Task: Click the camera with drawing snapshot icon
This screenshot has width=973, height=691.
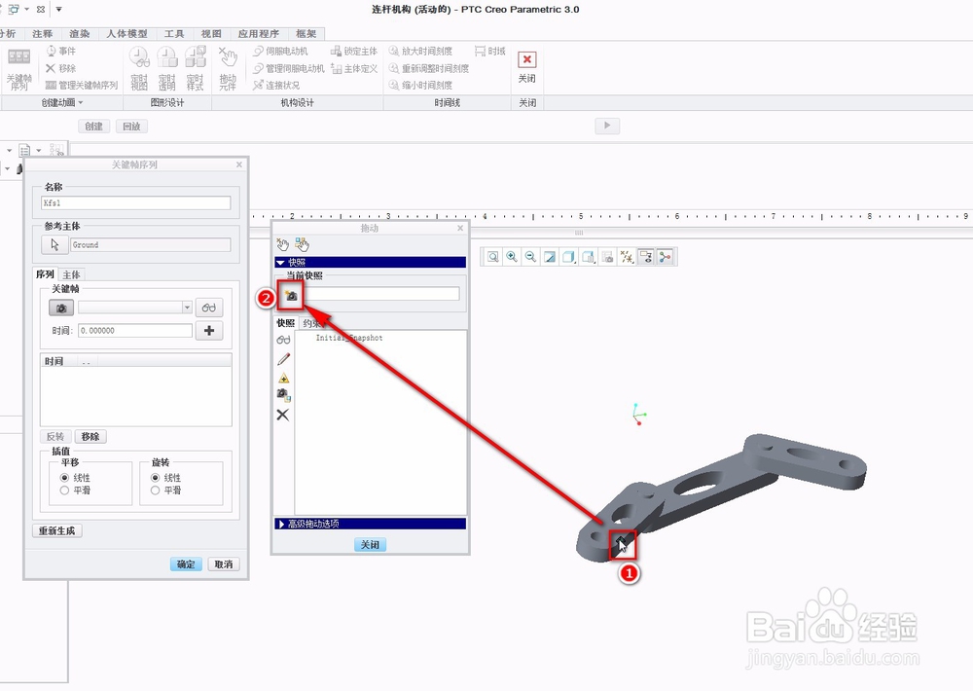Action: click(x=283, y=395)
